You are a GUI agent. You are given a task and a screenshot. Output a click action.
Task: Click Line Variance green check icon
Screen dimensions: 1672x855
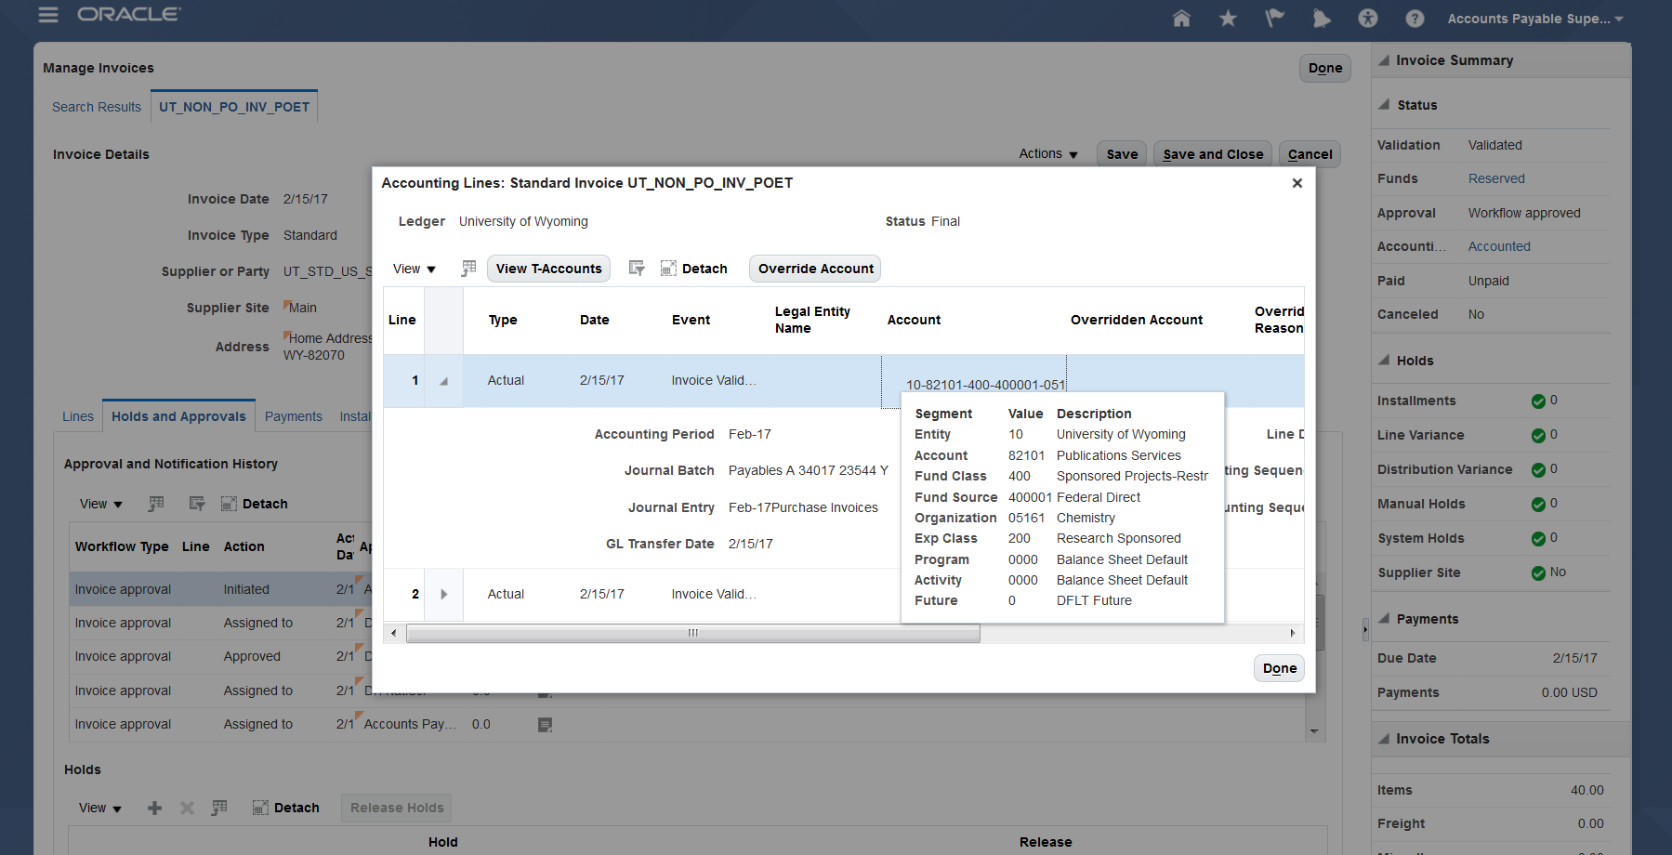pyautogui.click(x=1538, y=436)
